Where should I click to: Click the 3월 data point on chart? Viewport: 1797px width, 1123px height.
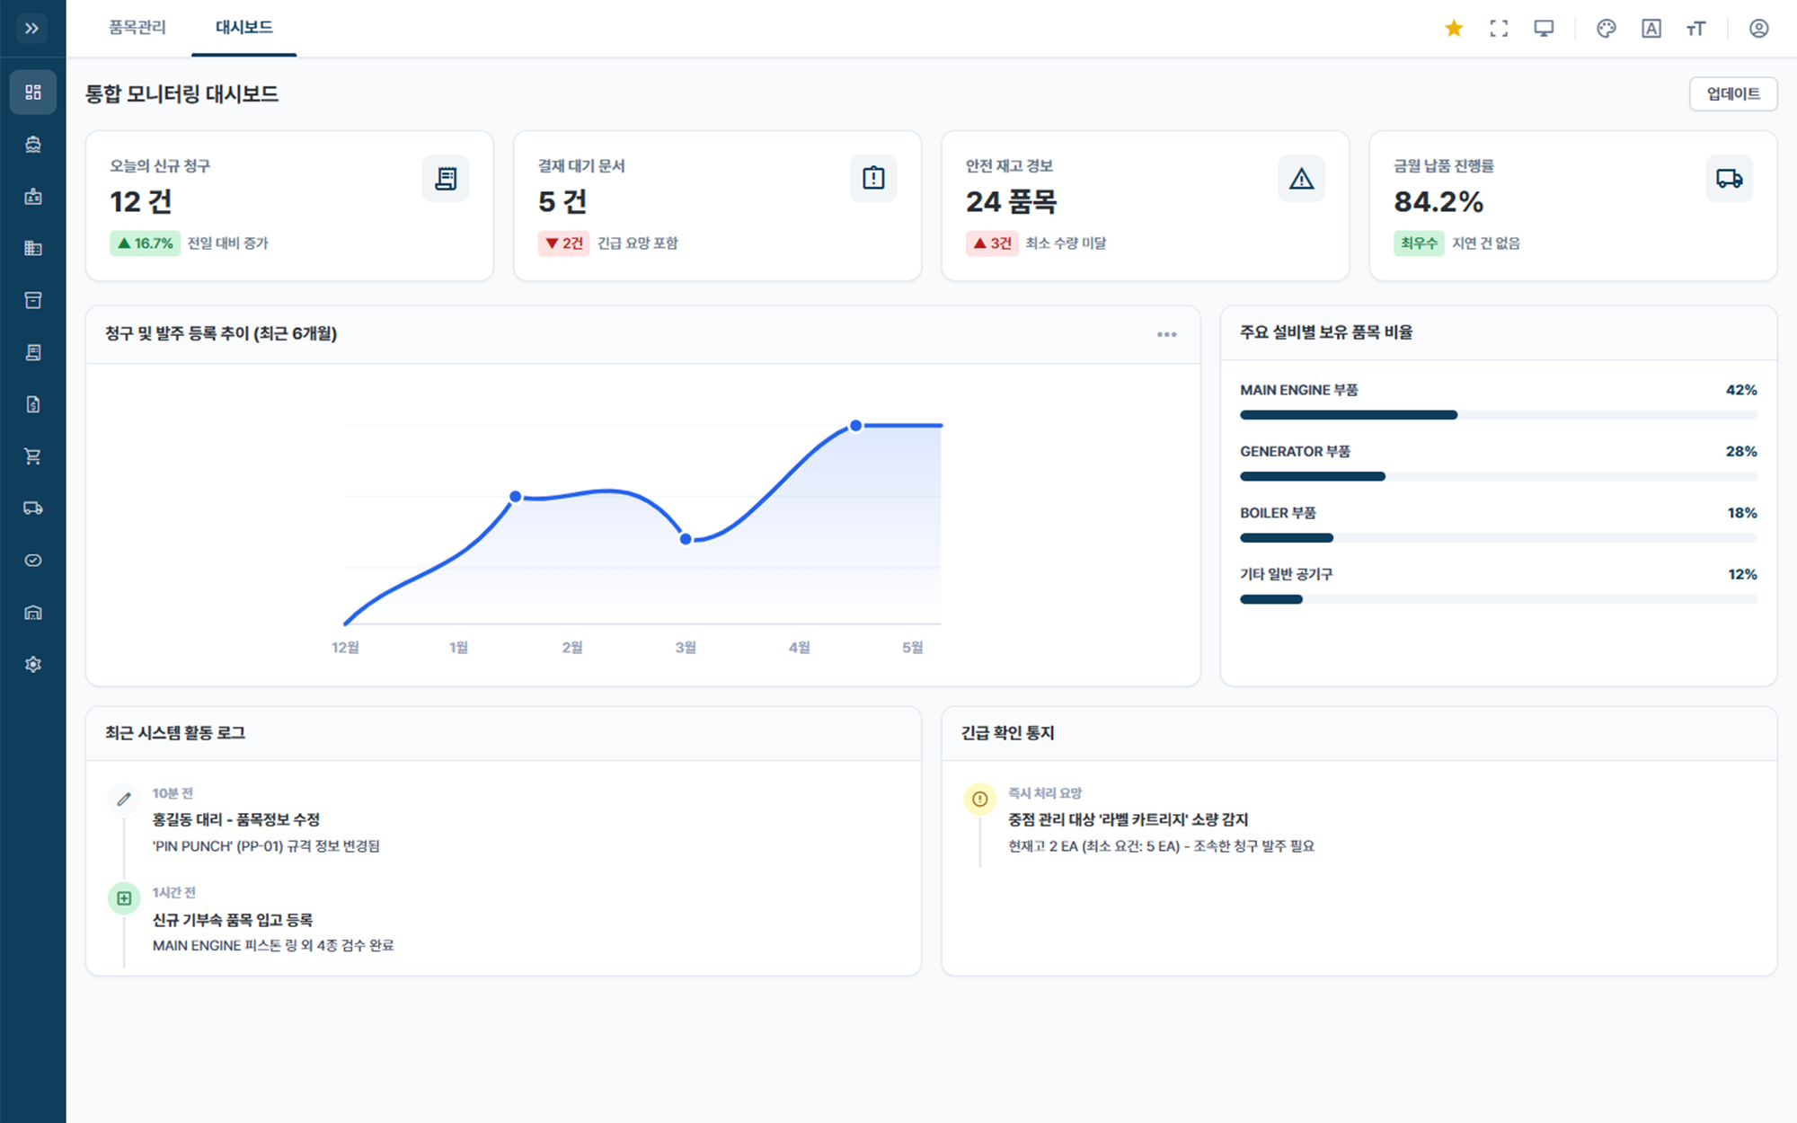tap(686, 539)
